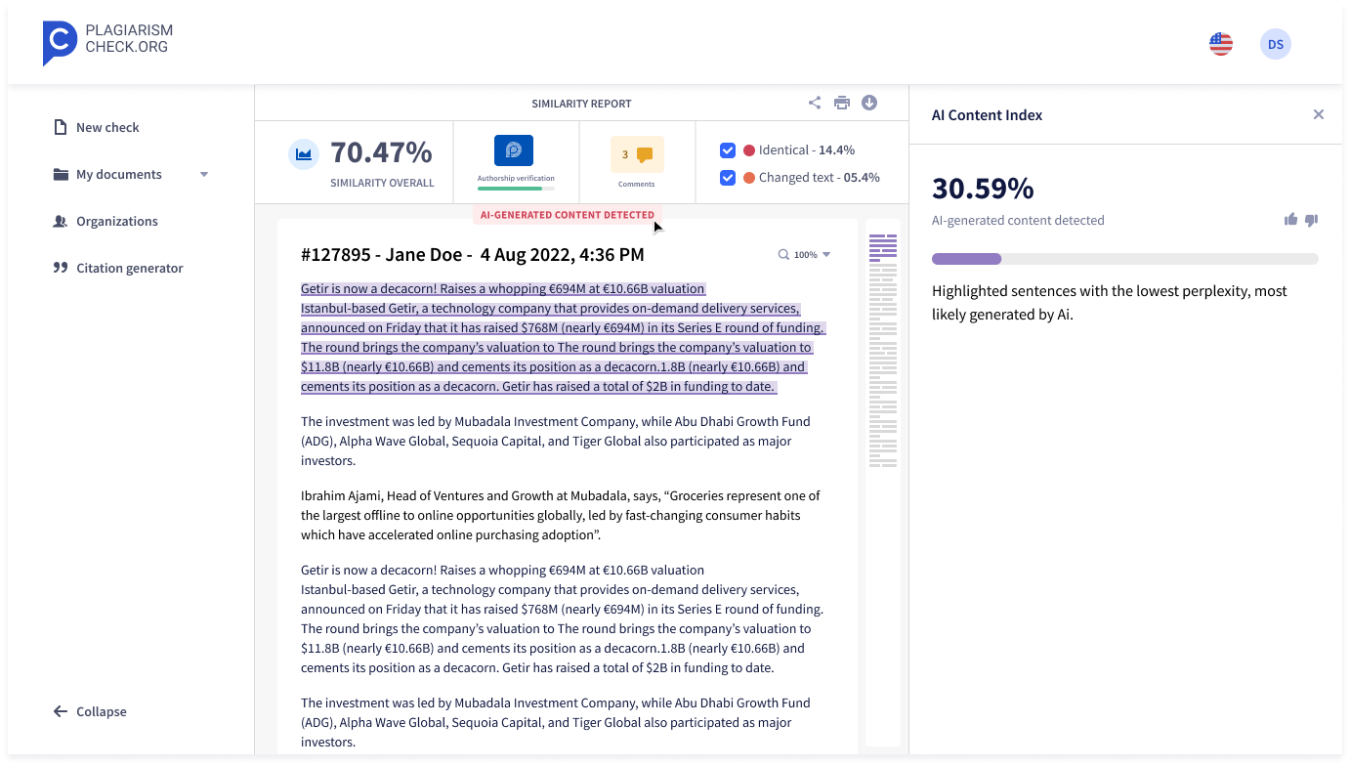Click the magnifier zoom icon
Screen dimensions: 1350x766
click(783, 254)
